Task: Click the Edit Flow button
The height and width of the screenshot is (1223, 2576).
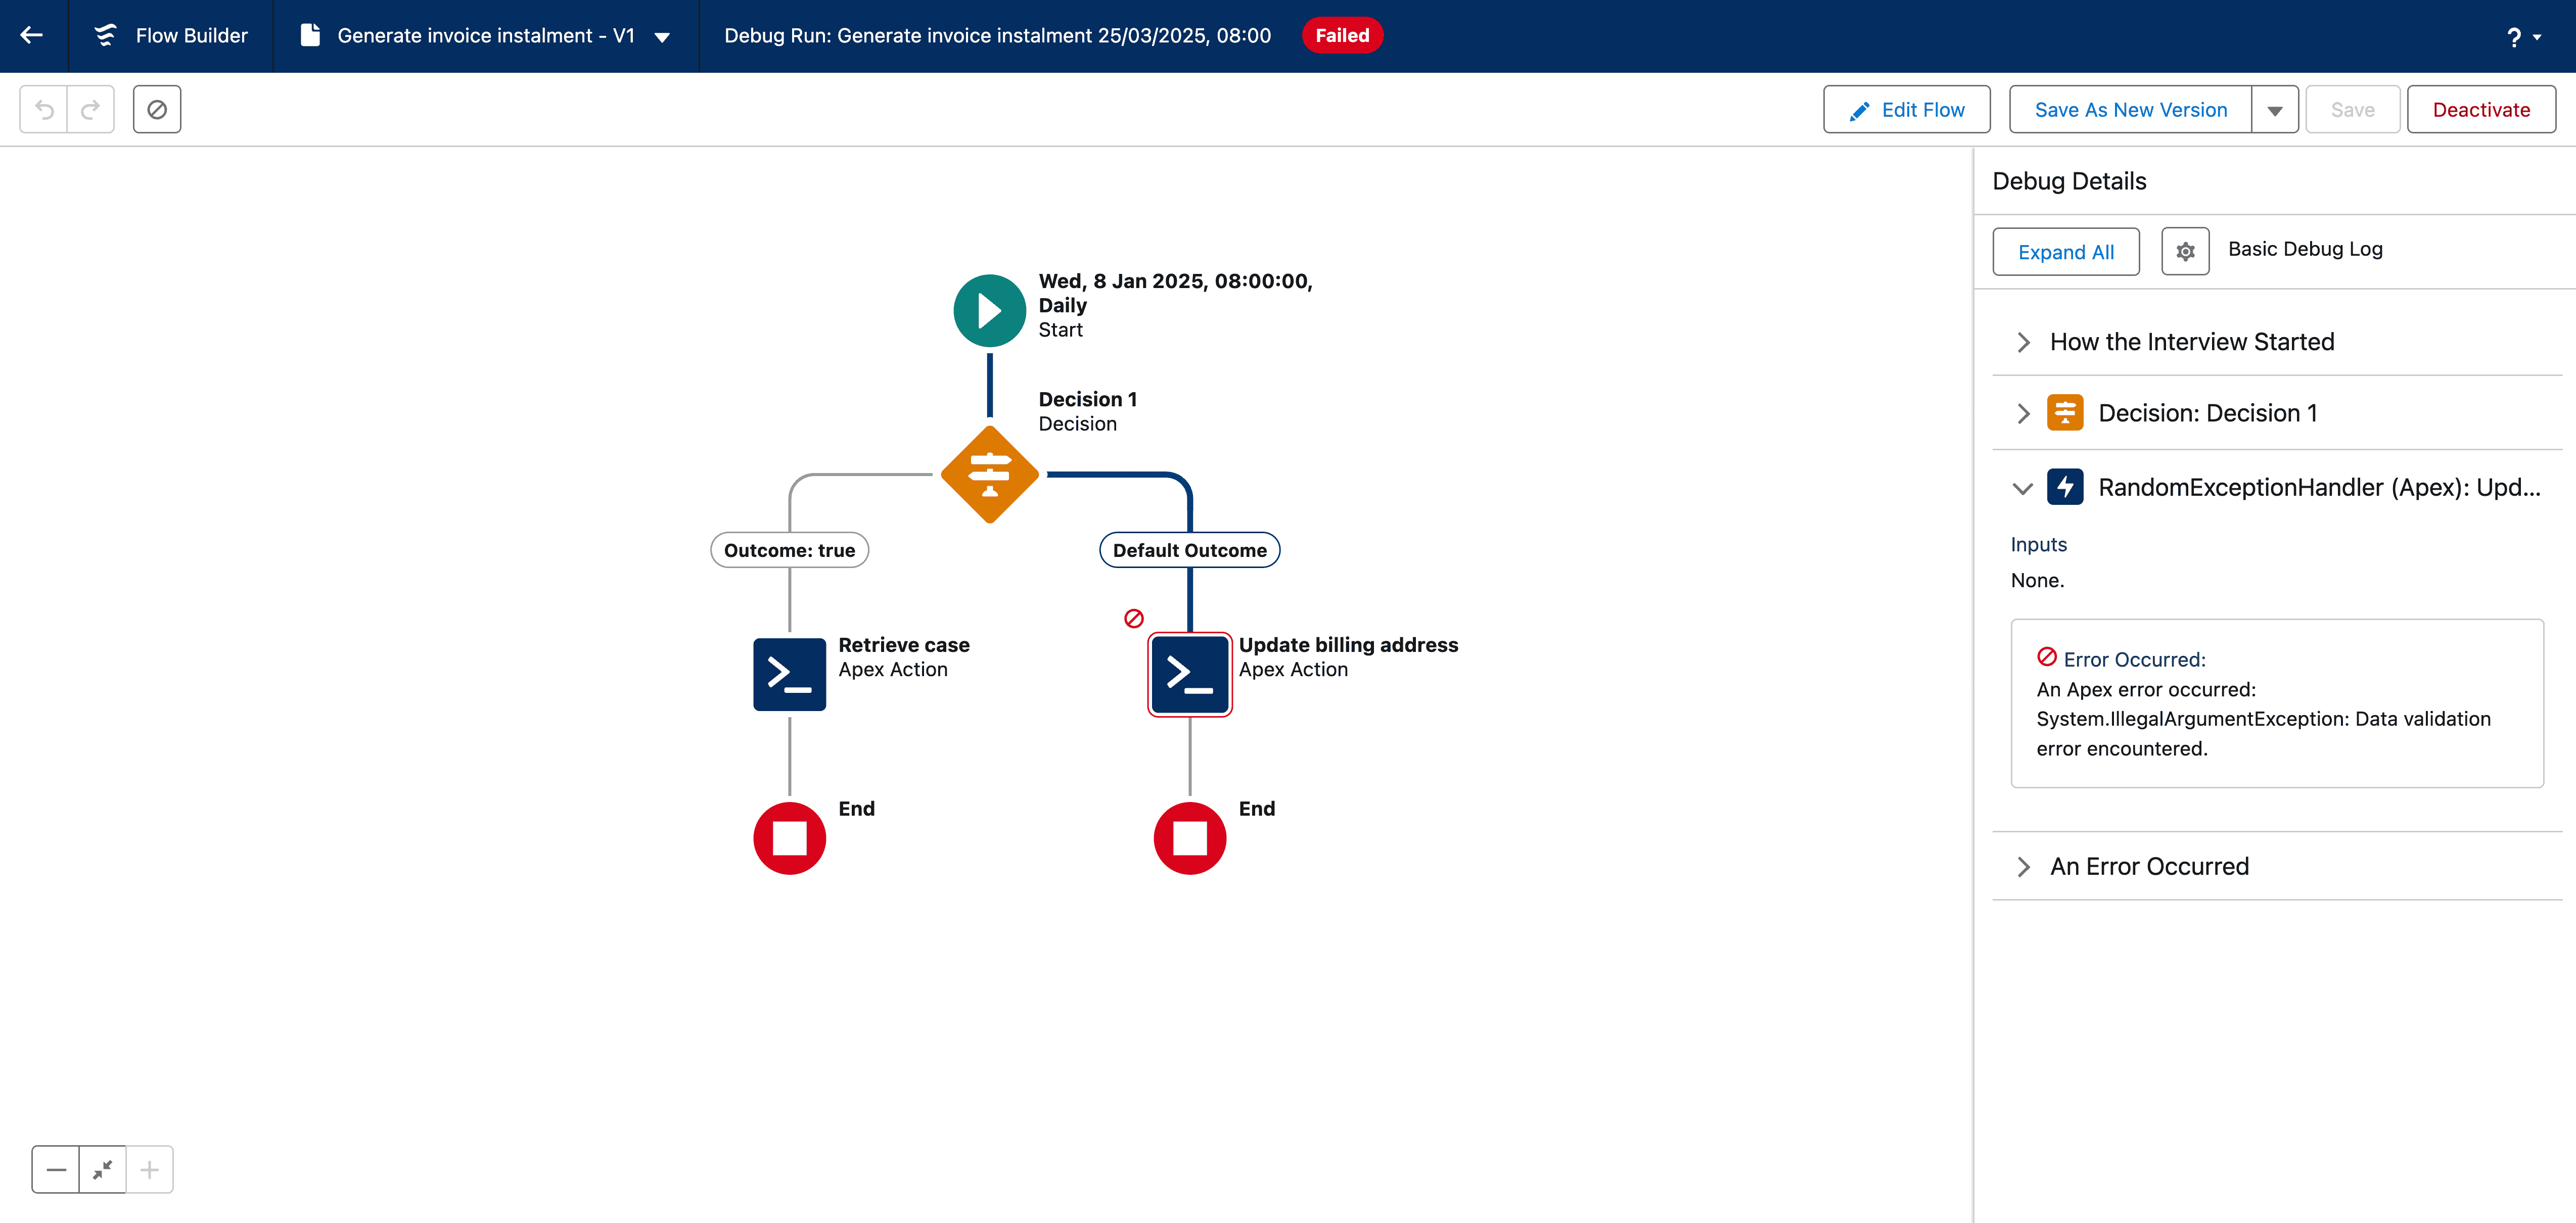Action: pos(1906,110)
